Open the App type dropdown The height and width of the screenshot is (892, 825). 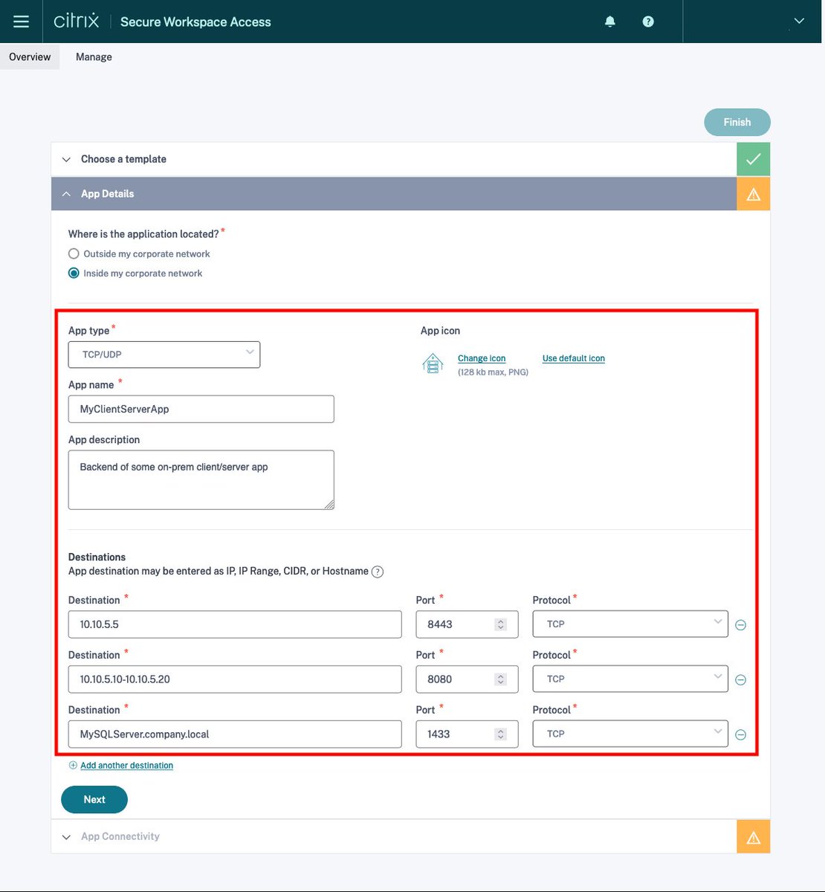(x=164, y=355)
